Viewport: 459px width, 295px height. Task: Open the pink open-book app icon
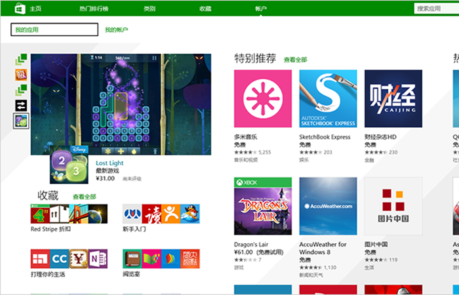click(x=151, y=259)
